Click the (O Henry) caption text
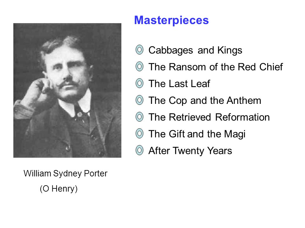 (x=58, y=189)
